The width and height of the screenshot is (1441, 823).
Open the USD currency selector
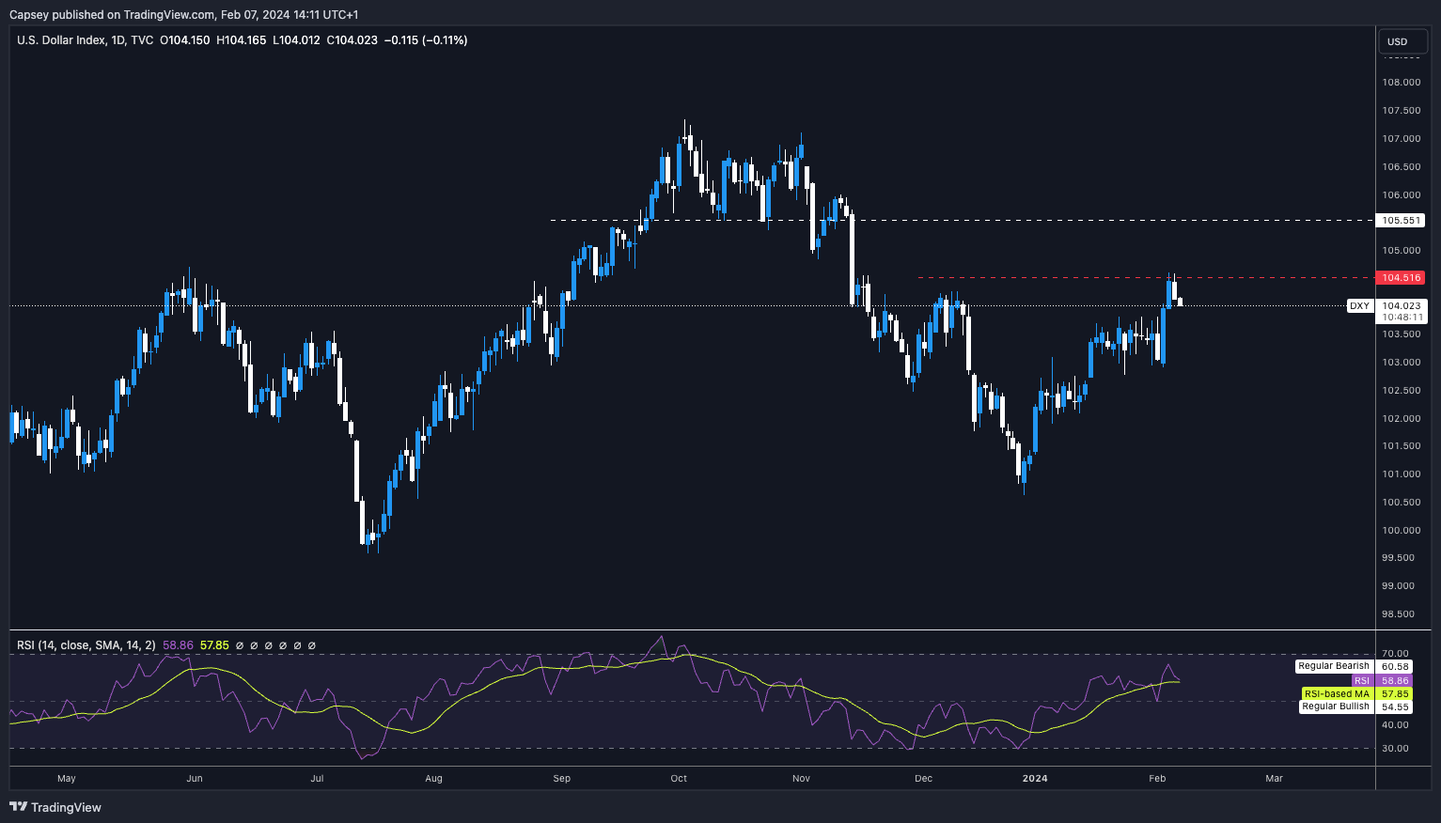[1402, 41]
